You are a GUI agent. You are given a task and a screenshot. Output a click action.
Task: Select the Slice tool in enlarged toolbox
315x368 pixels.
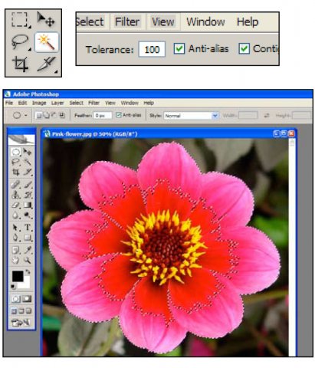coord(47,64)
